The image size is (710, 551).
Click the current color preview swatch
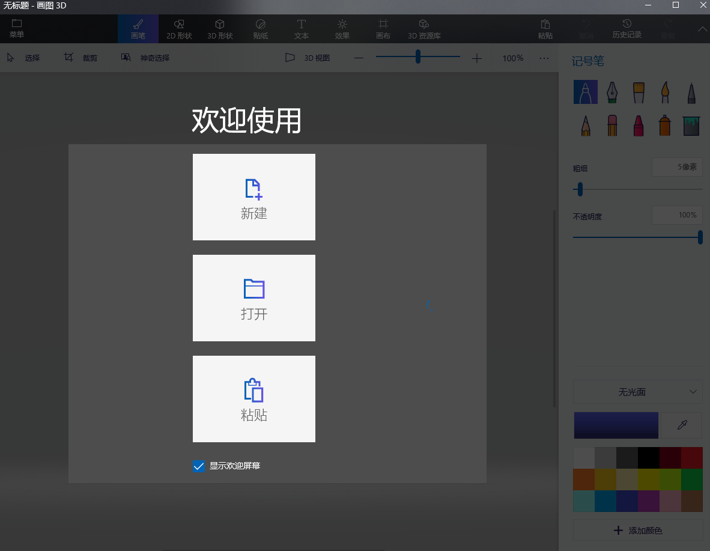click(616, 425)
